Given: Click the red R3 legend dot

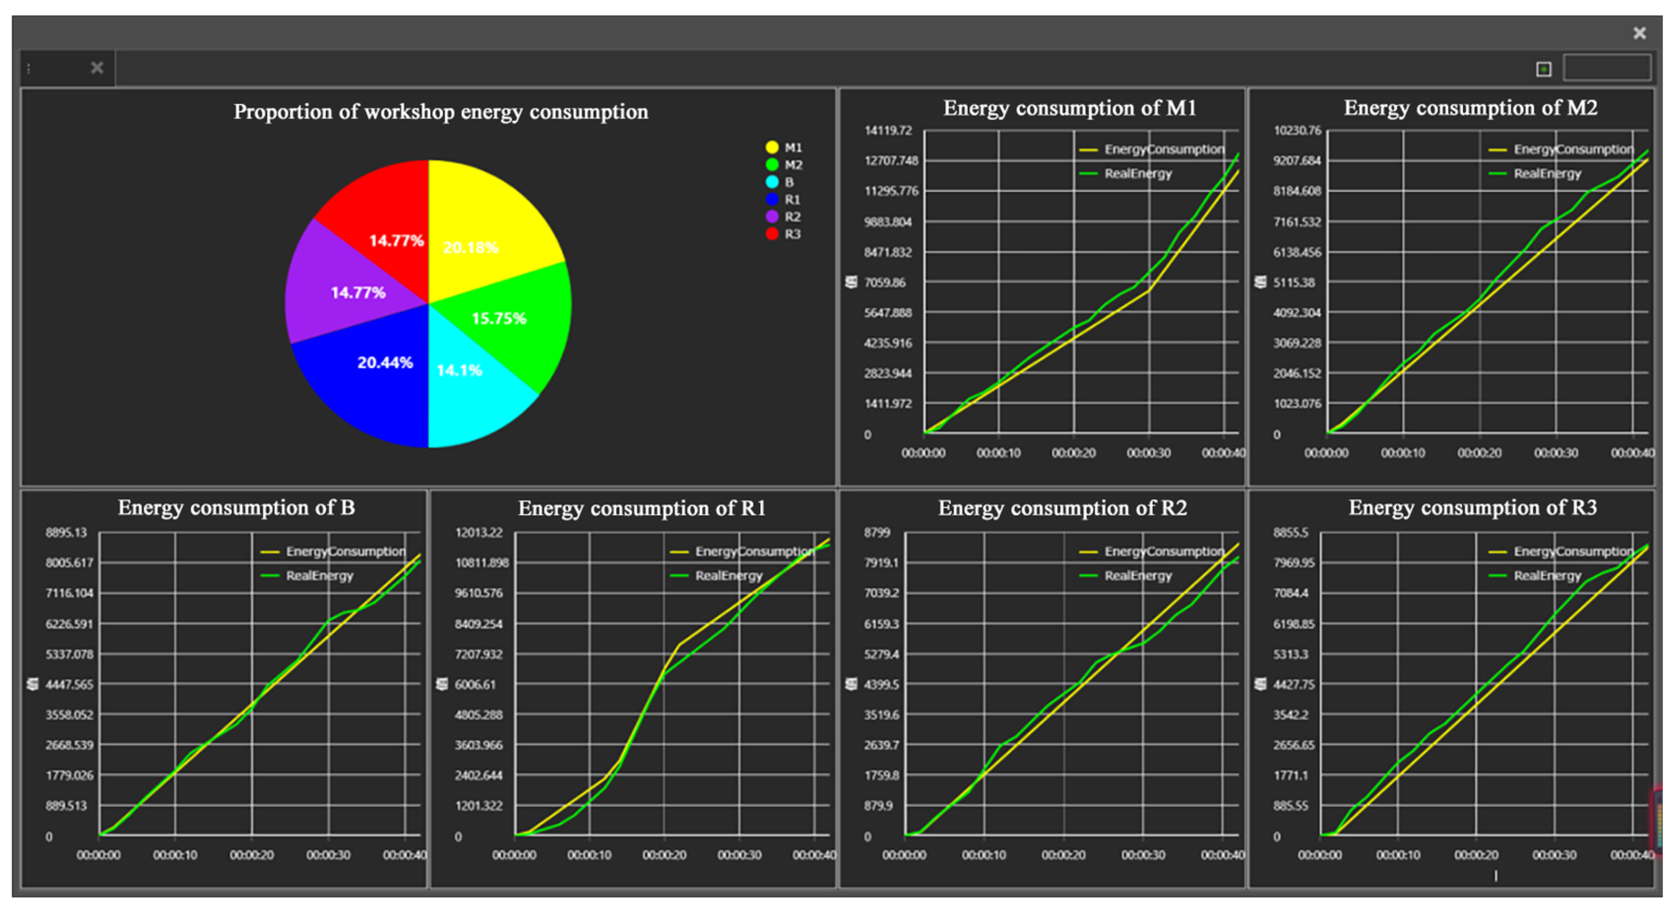Looking at the screenshot, I should [x=772, y=234].
